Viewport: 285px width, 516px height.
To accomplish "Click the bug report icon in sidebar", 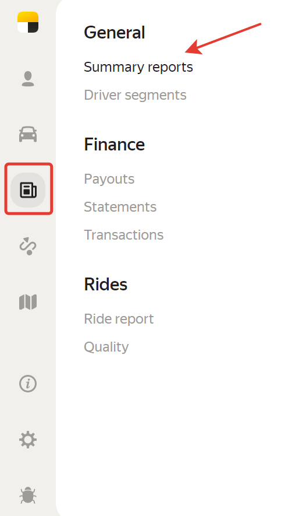I will 28,496.
